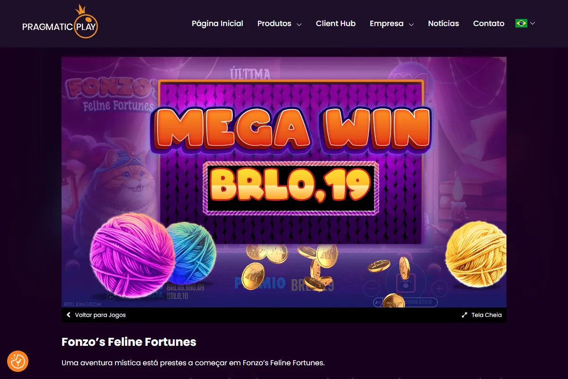The height and width of the screenshot is (379, 568).
Task: Toggle the game sound speaker icon
Action: point(110,298)
